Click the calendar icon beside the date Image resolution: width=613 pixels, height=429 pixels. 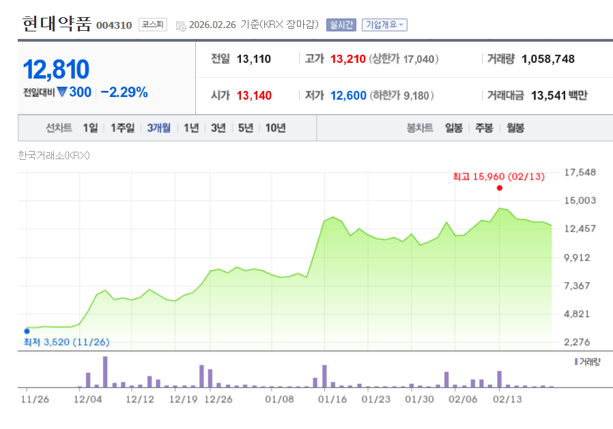(180, 25)
